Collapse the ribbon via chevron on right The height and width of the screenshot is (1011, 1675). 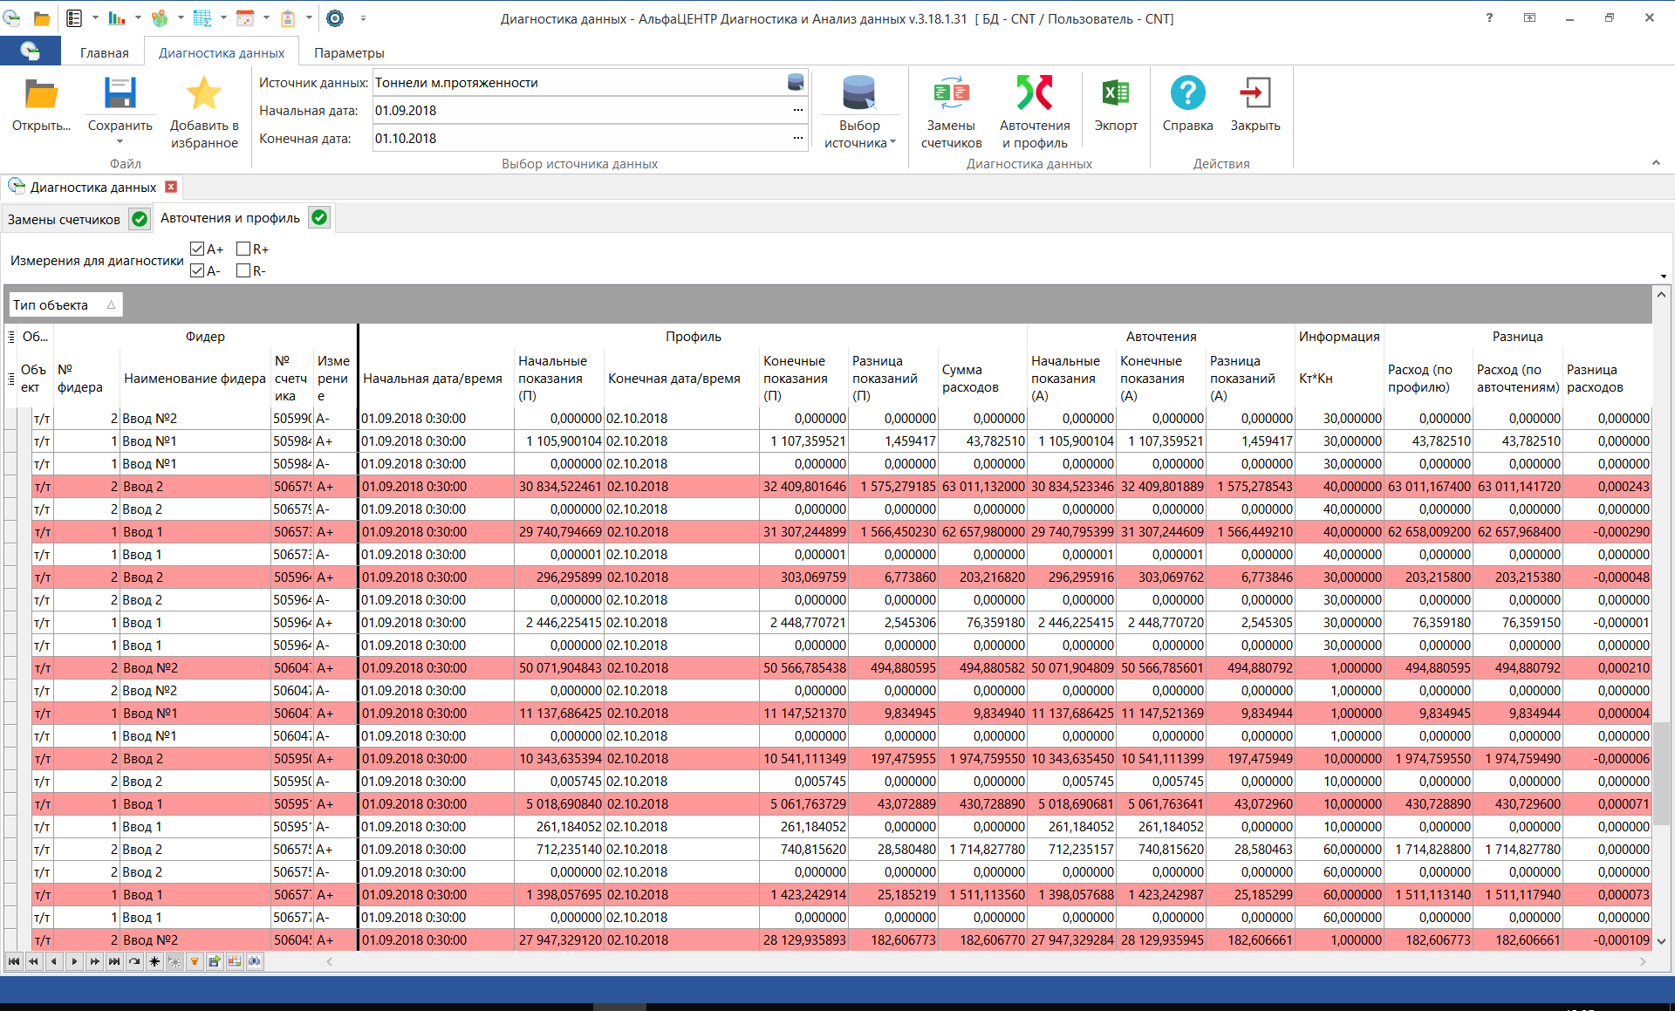coord(1656,161)
